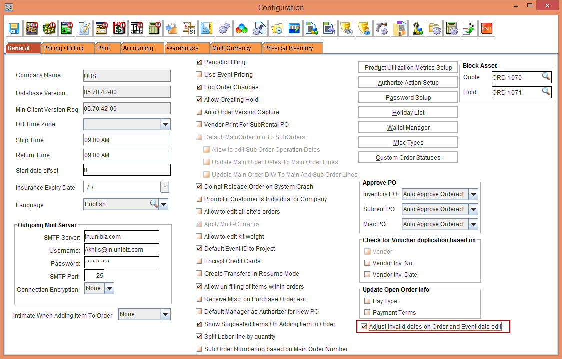Click the triangle ruler toolbar icon

click(x=206, y=28)
